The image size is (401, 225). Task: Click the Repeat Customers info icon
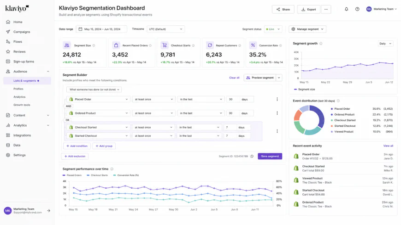(240, 45)
